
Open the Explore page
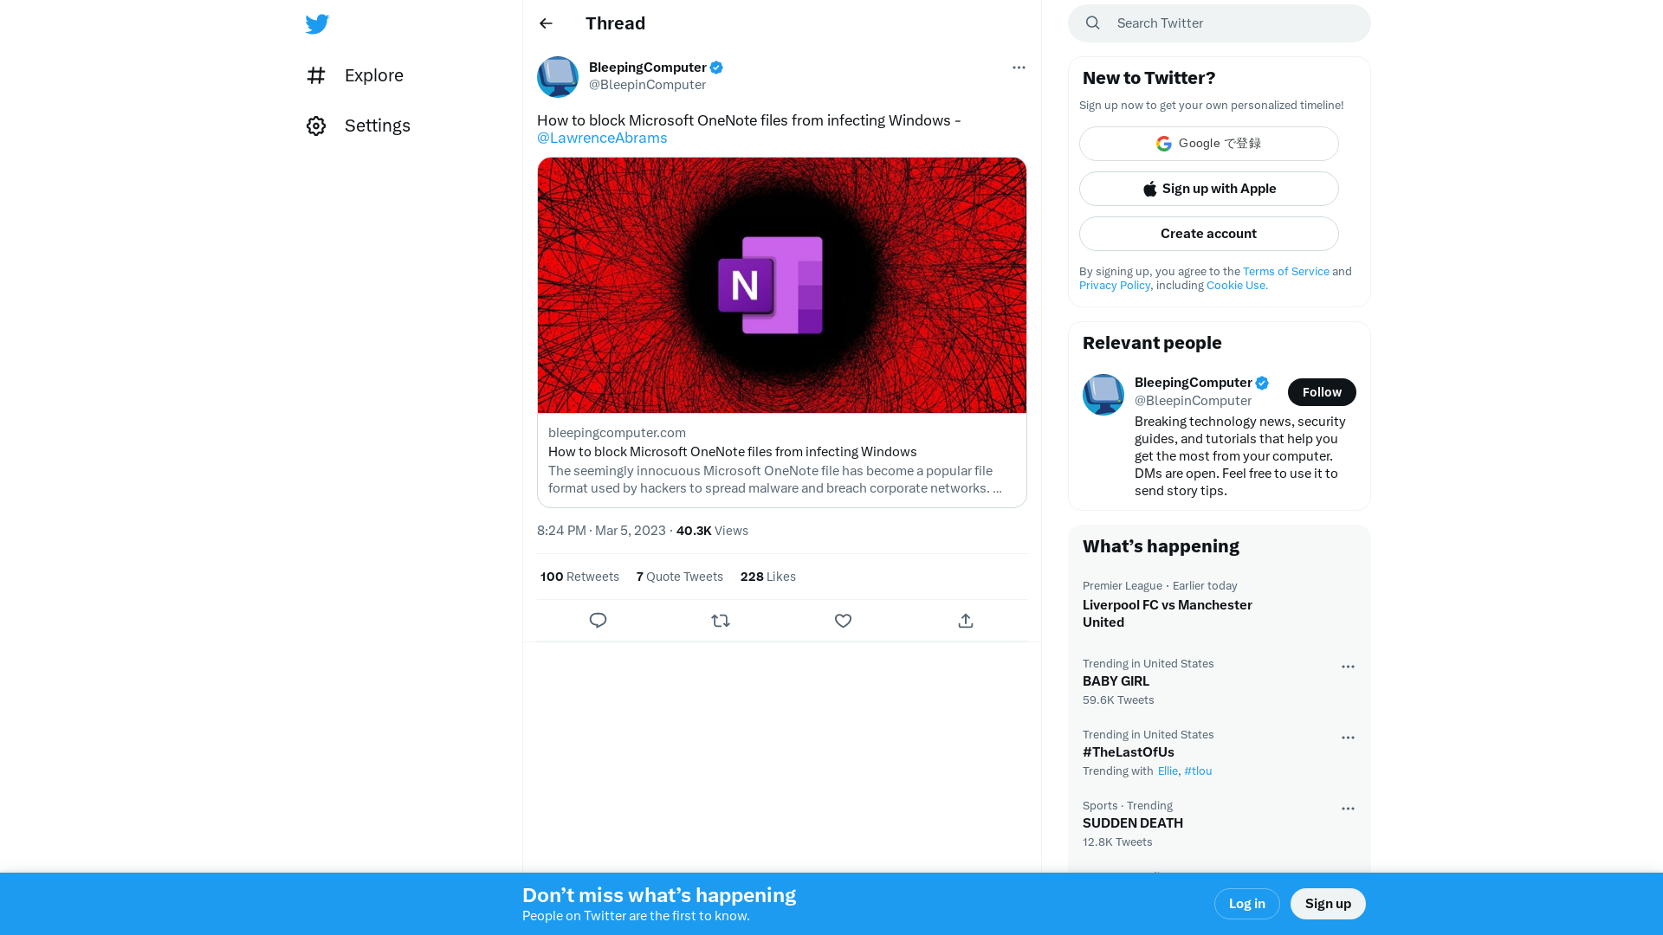click(355, 75)
